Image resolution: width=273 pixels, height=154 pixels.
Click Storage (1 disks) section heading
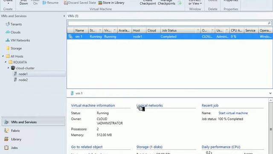coord(149,147)
